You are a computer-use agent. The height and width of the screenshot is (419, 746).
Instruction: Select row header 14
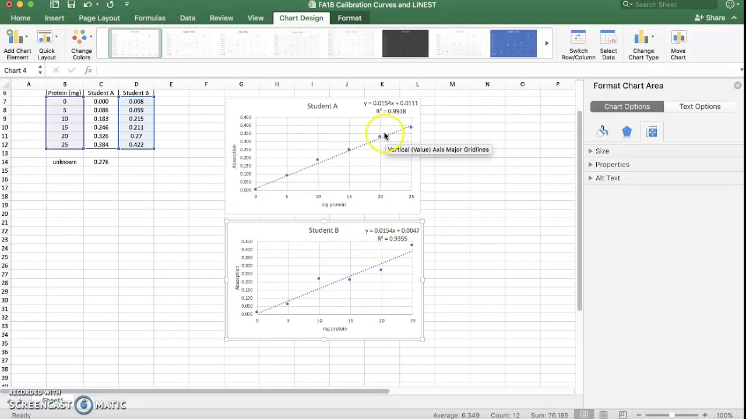(x=5, y=162)
